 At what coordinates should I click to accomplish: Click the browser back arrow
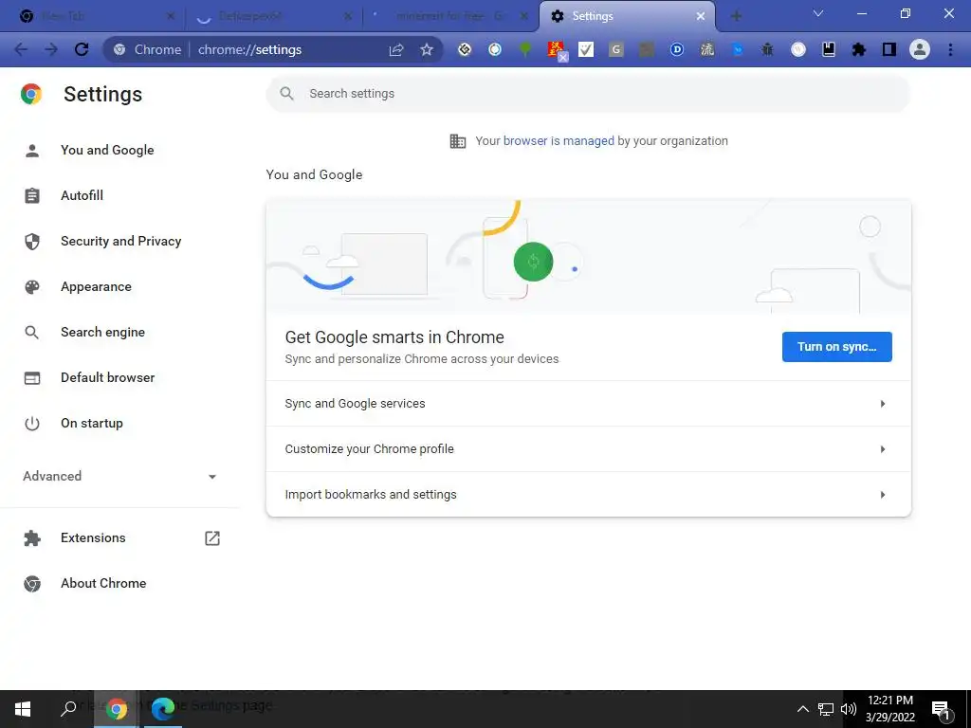(x=21, y=49)
